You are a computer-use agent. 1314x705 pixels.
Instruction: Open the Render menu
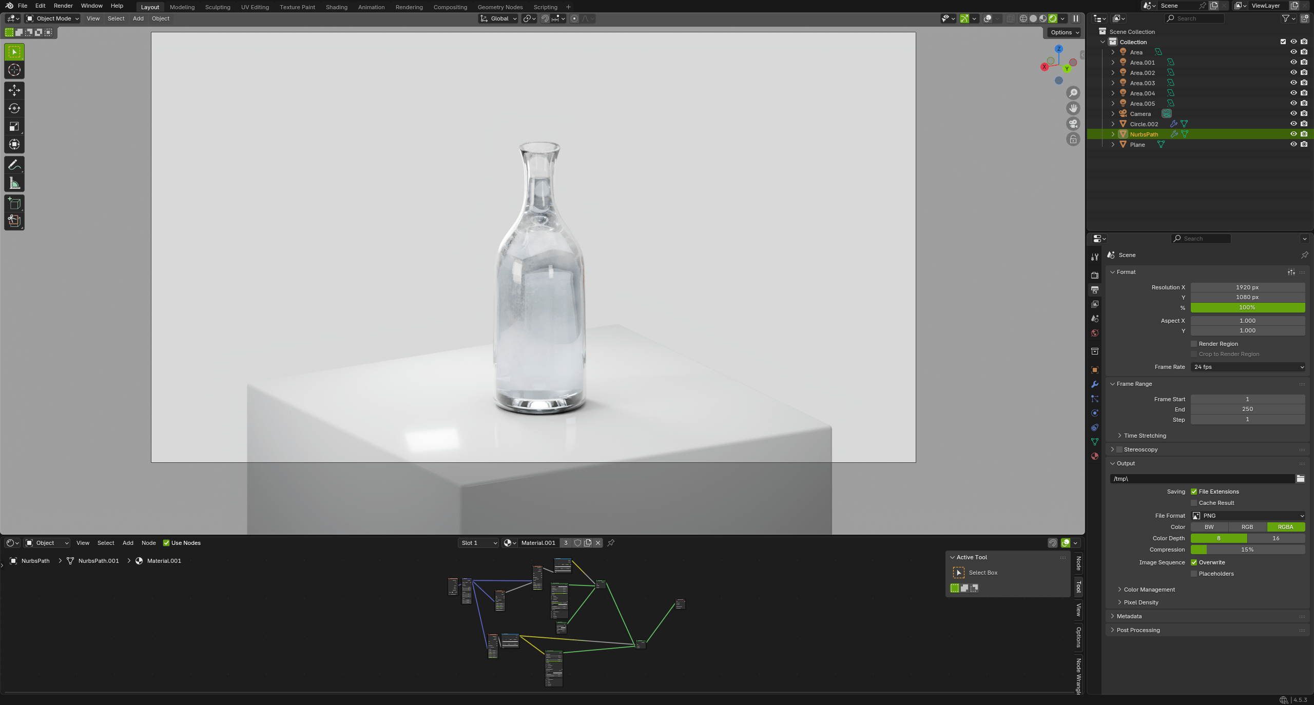(63, 6)
